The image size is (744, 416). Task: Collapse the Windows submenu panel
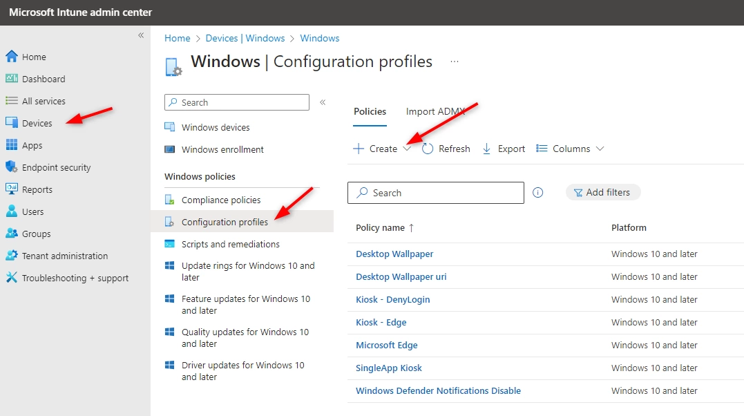click(323, 102)
